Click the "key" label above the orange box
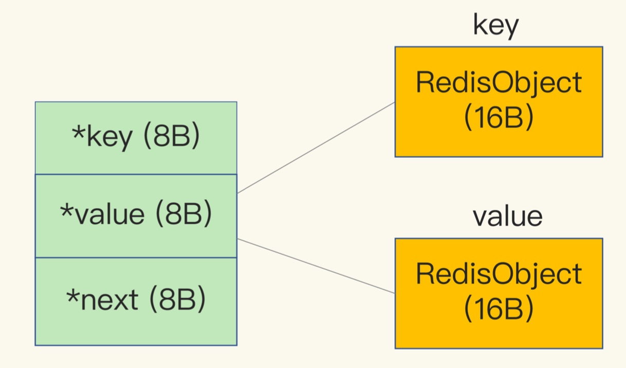Viewport: 626px width, 368px height. [x=496, y=26]
